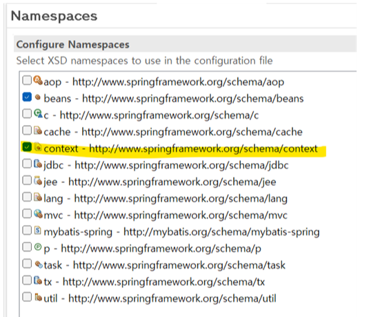Check the util namespace checkbox
369x317 pixels.
click(x=27, y=297)
